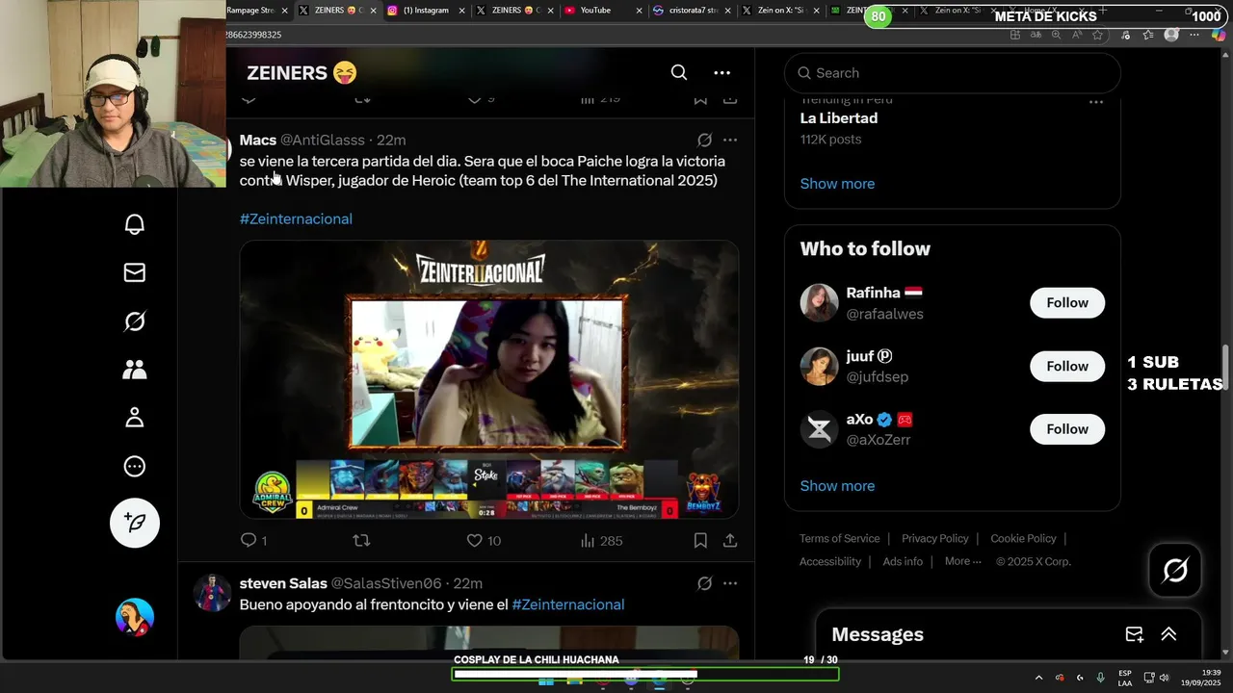This screenshot has height=693, width=1233.
Task: Follow juuf
Action: click(x=1067, y=367)
